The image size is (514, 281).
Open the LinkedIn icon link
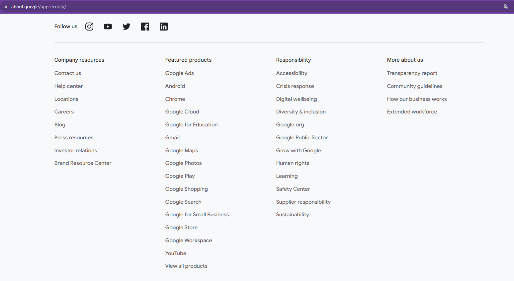[164, 27]
